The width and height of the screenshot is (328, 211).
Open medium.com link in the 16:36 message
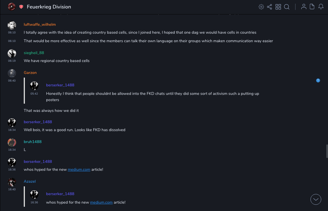point(79,169)
